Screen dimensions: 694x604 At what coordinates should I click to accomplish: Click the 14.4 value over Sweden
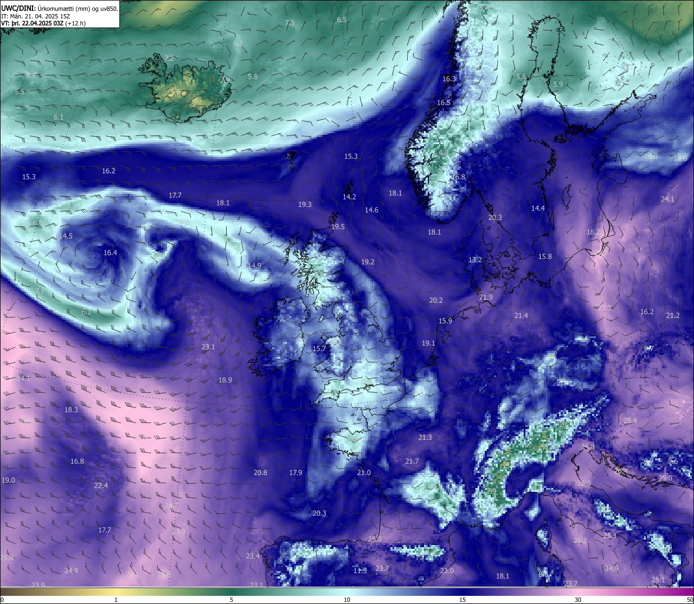(x=538, y=208)
